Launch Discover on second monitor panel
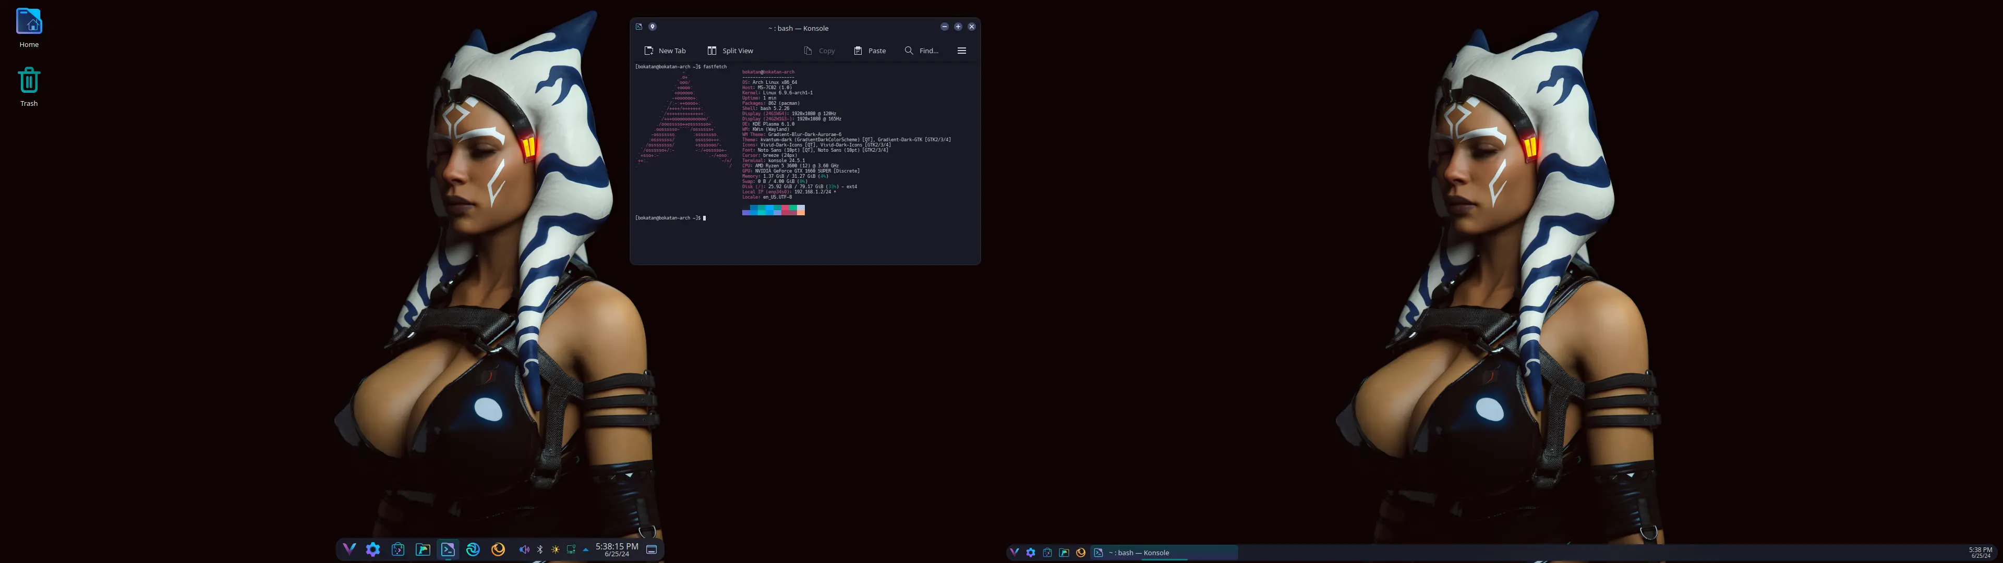This screenshot has height=563, width=2003. point(1047,552)
